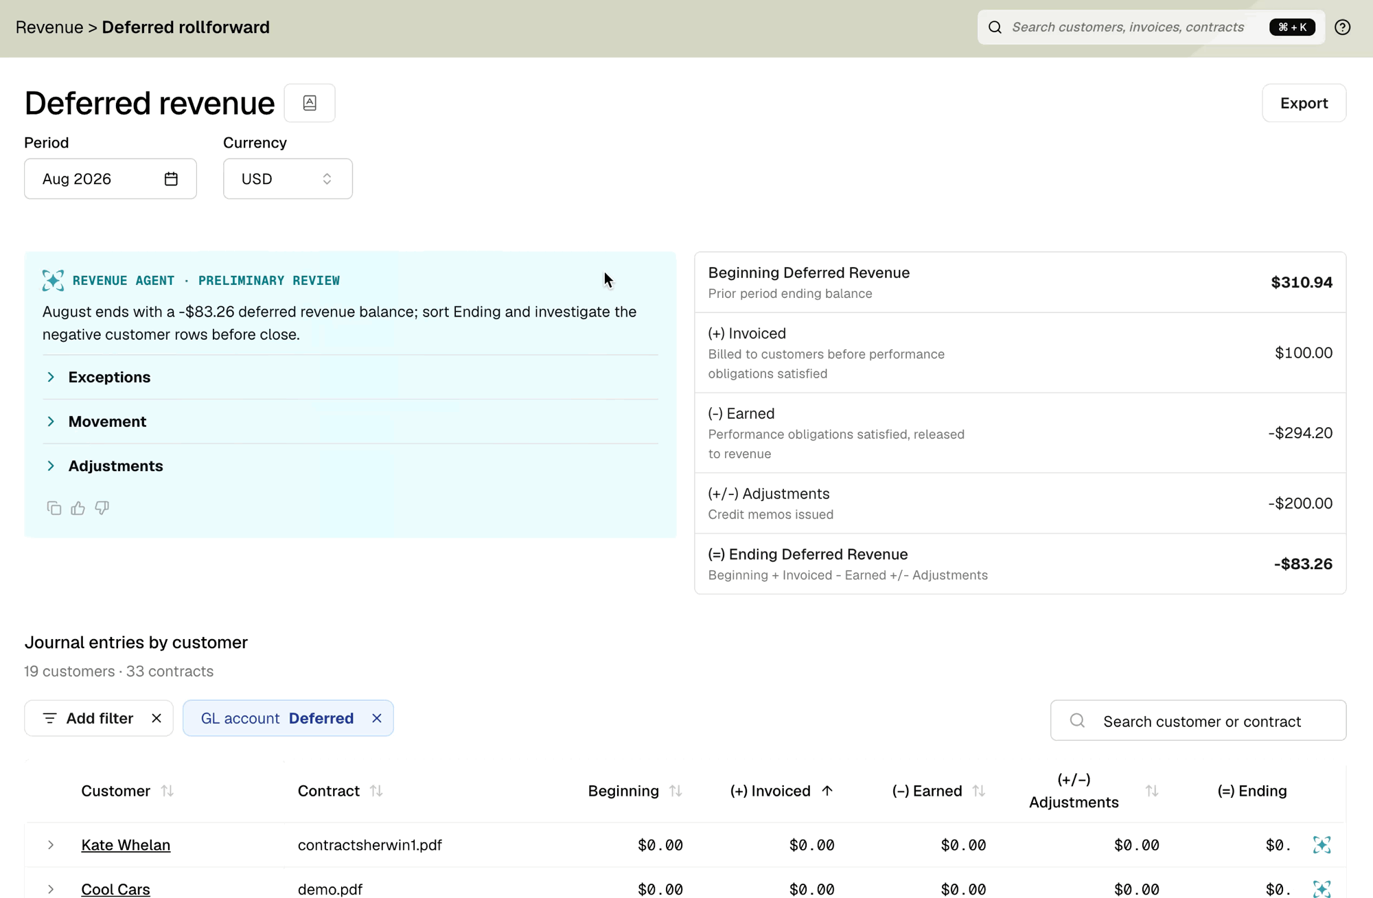Expand the Kate Whelan customer row
The width and height of the screenshot is (1373, 898).
51,845
